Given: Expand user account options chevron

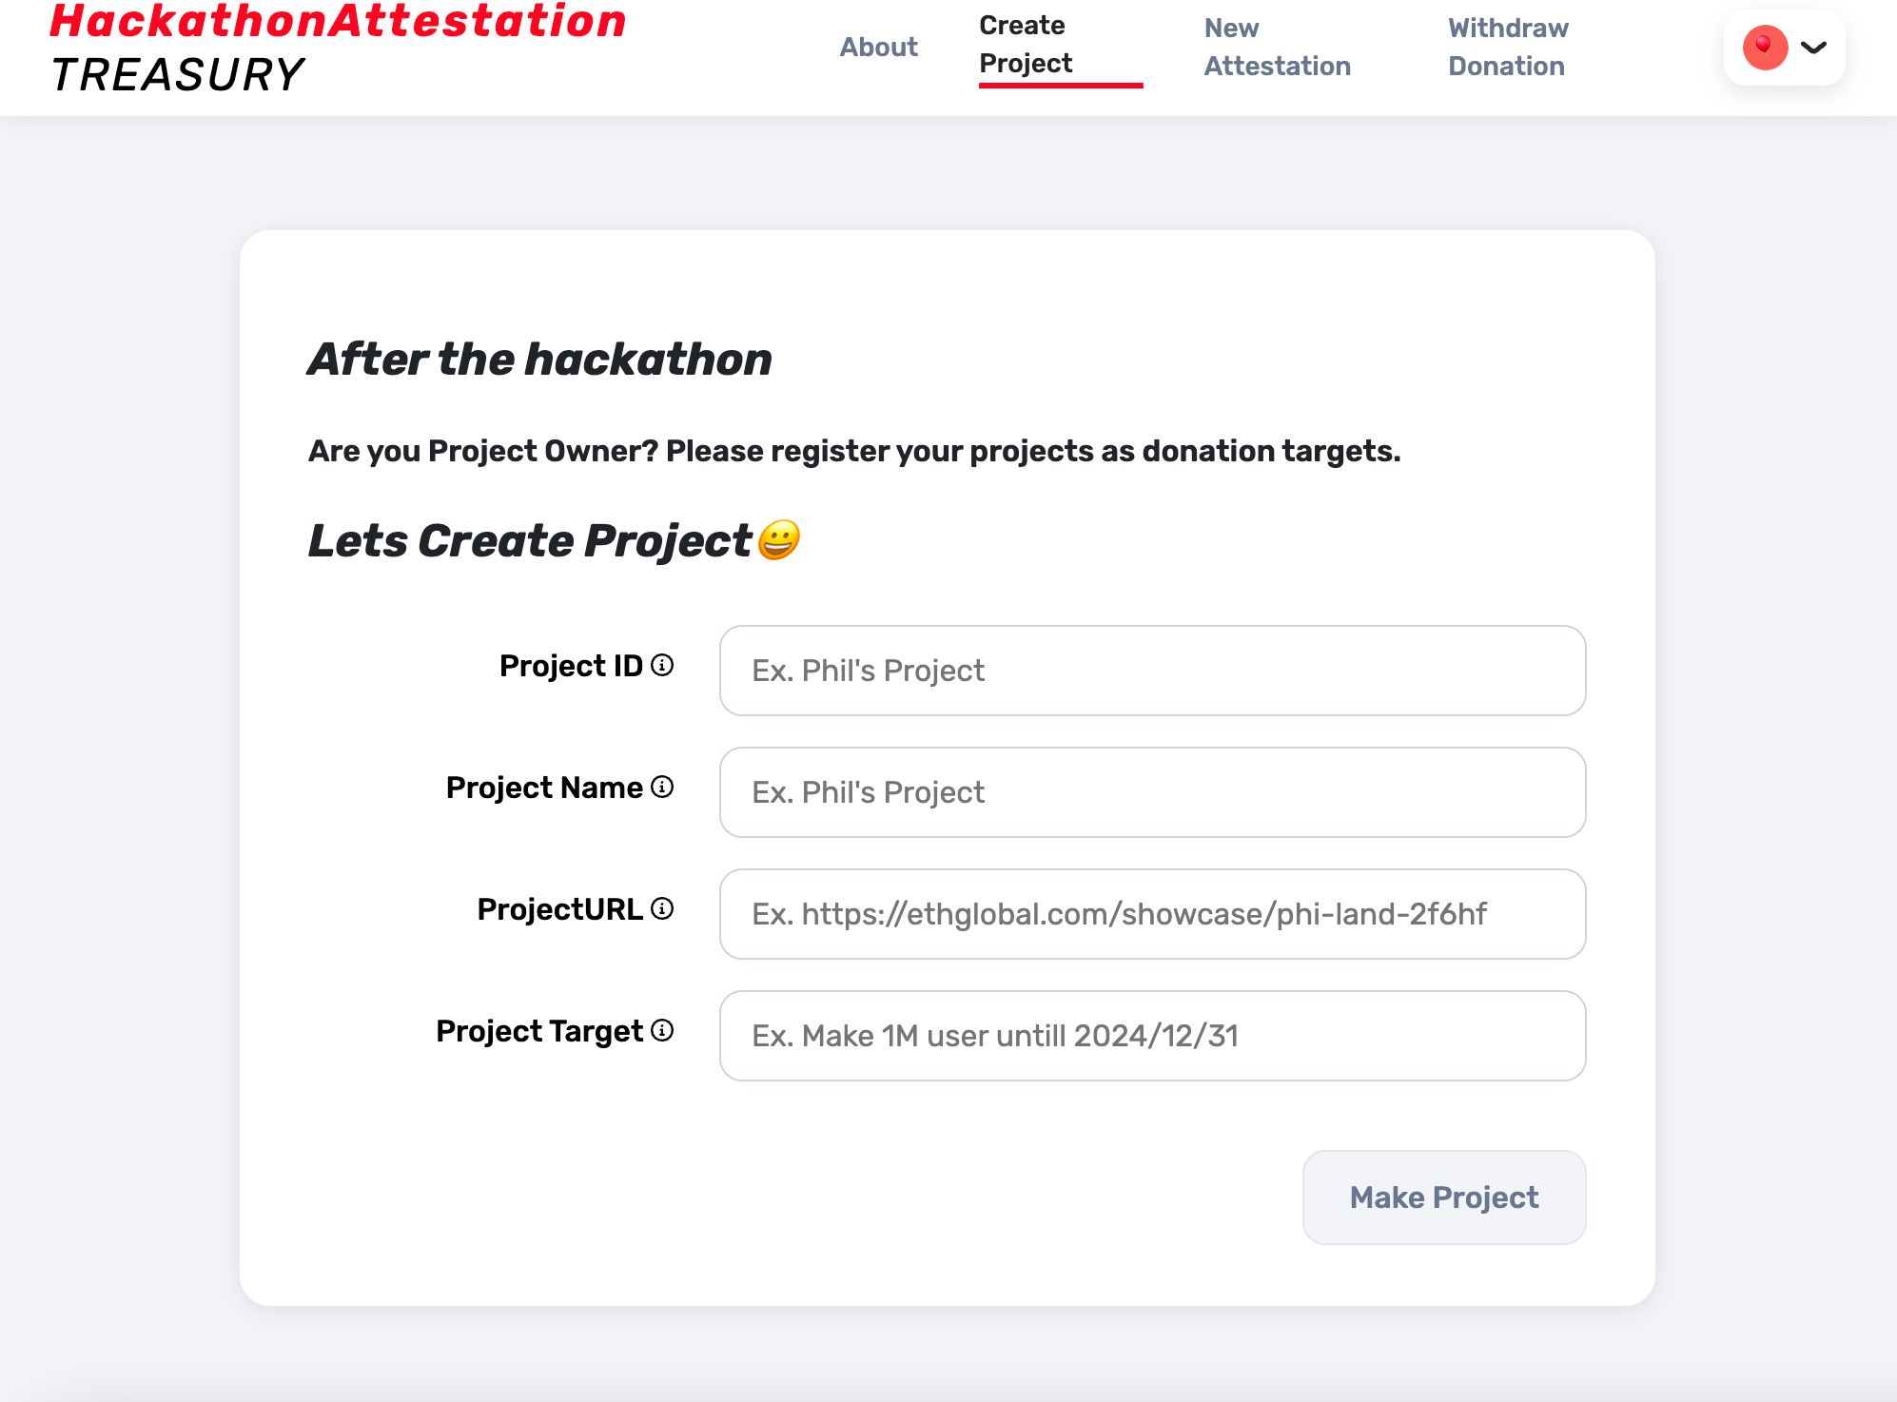Looking at the screenshot, I should click(x=1813, y=48).
